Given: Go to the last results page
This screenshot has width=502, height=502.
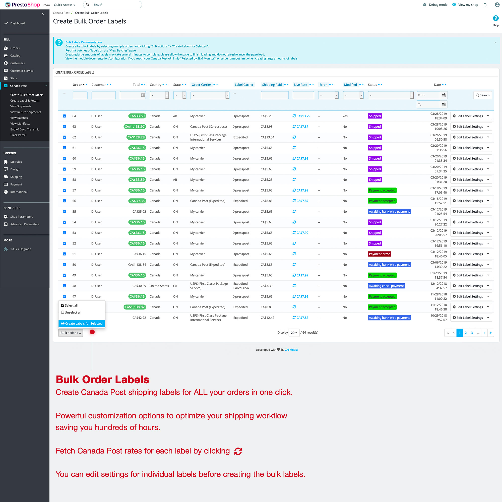Looking at the screenshot, I should click(x=490, y=333).
